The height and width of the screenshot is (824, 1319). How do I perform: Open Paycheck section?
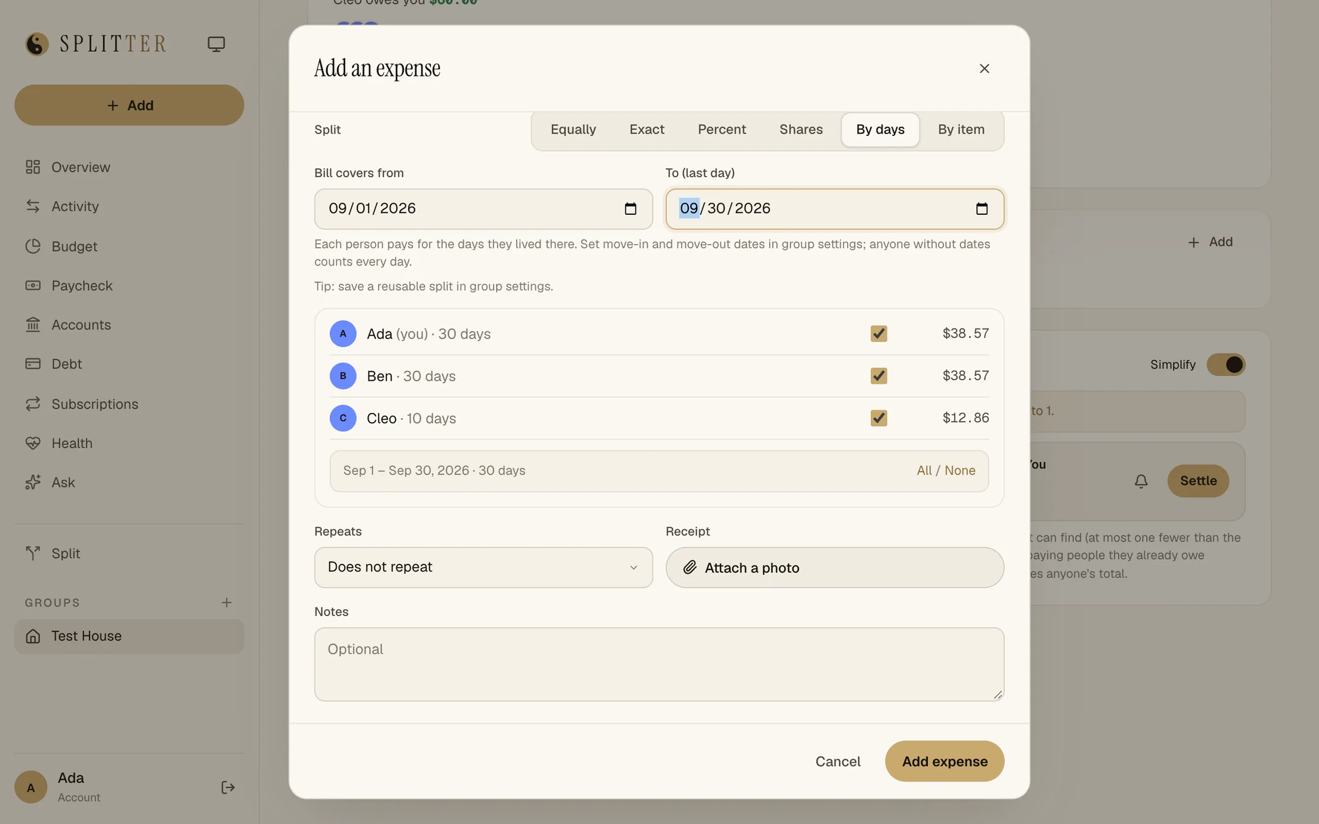click(x=129, y=285)
